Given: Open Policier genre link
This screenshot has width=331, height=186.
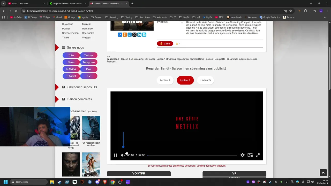Looking at the screenshot, I should 66,29.
